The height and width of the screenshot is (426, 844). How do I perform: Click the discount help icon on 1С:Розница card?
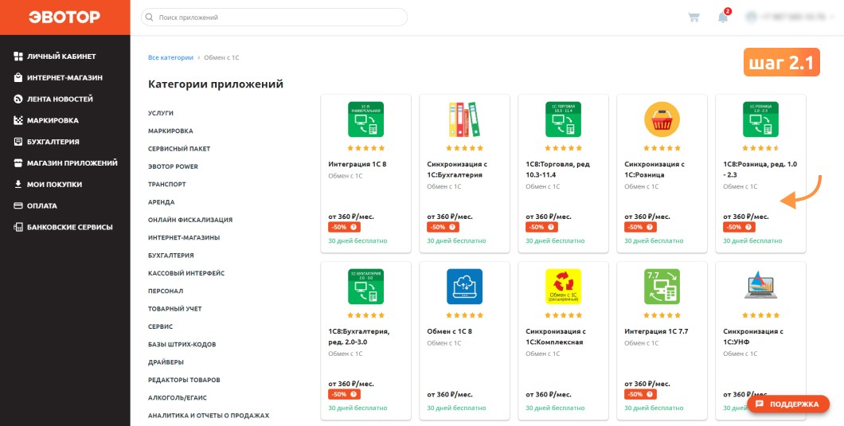(748, 227)
